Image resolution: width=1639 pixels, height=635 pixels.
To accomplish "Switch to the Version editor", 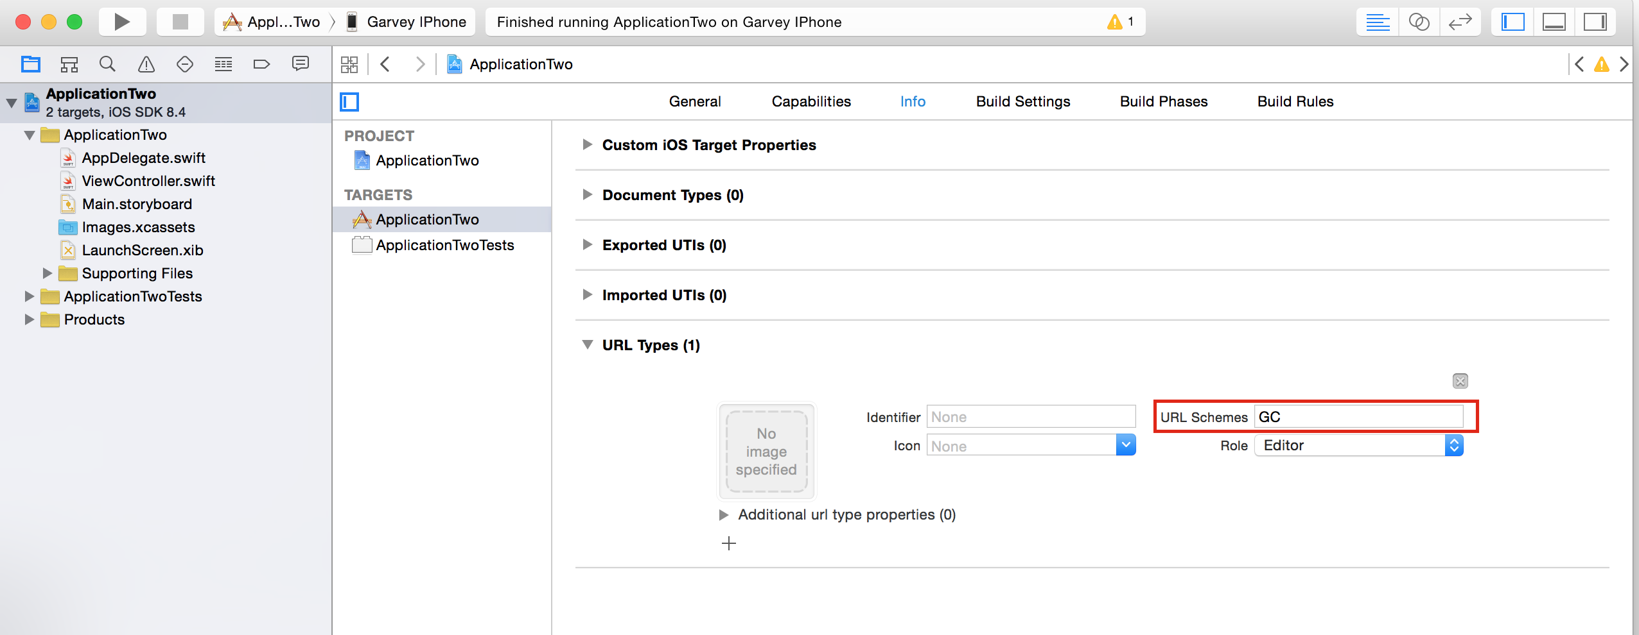I will pyautogui.click(x=1460, y=22).
